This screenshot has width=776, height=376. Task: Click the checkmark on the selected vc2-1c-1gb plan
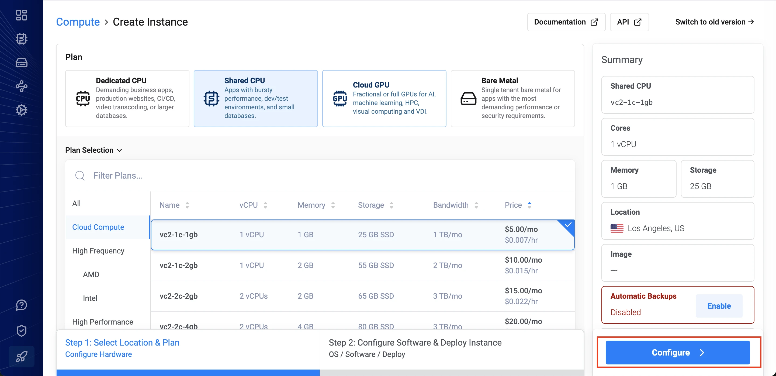(568, 225)
